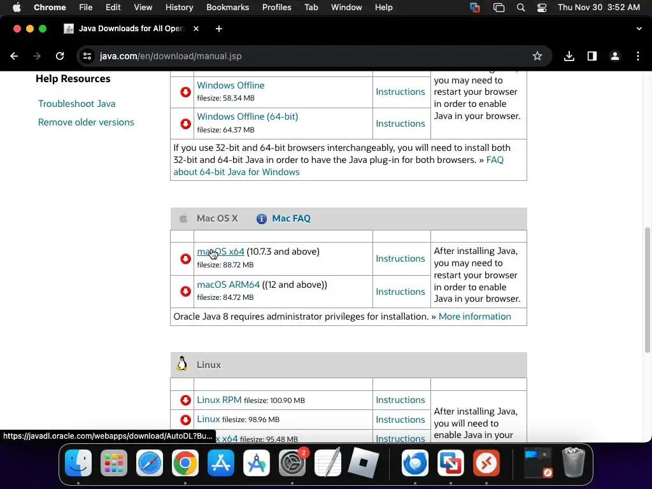
Task: Open Finder from the dock
Action: tap(78, 463)
